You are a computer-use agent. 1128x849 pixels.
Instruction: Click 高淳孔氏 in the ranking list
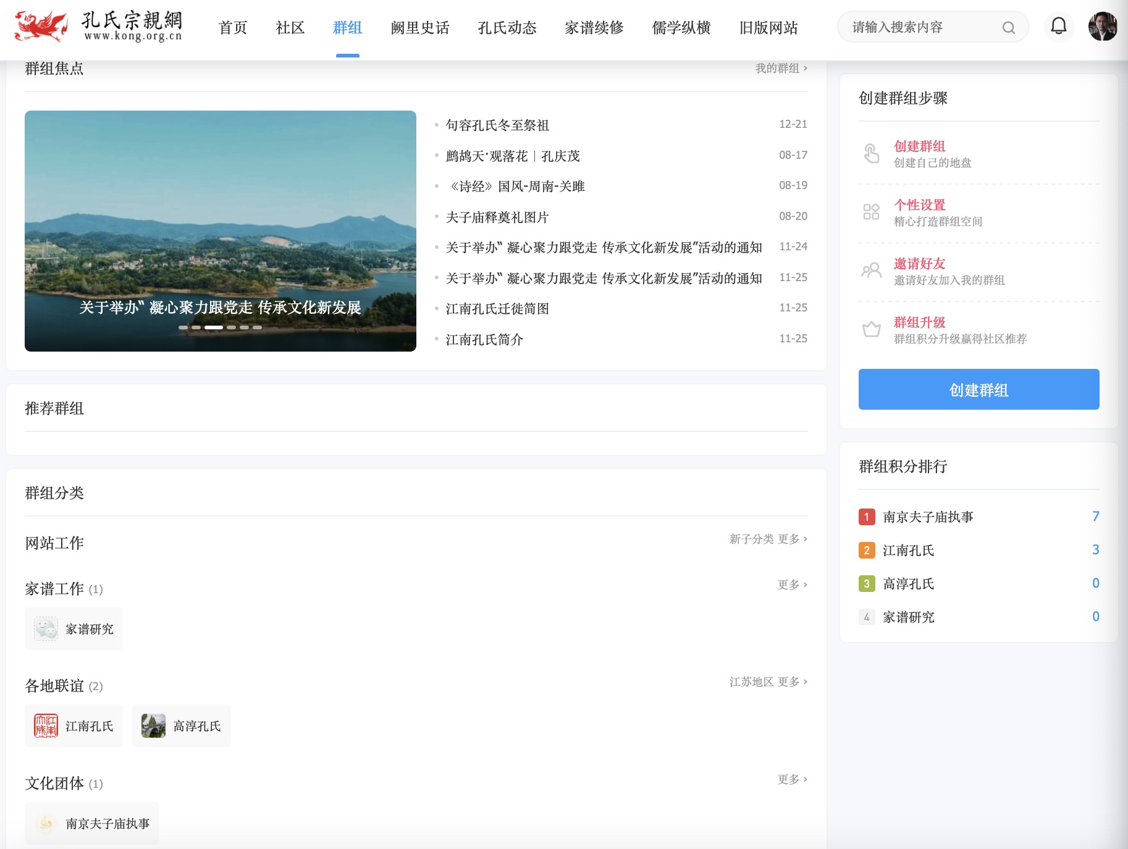908,583
